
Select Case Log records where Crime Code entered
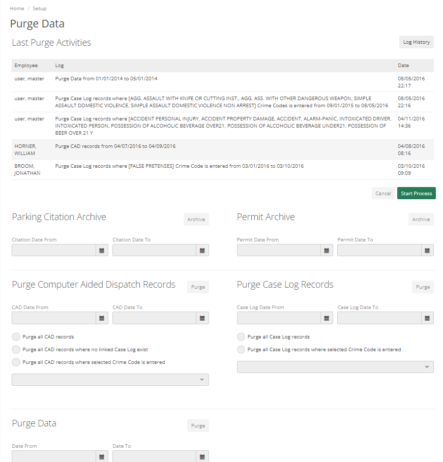pos(241,349)
